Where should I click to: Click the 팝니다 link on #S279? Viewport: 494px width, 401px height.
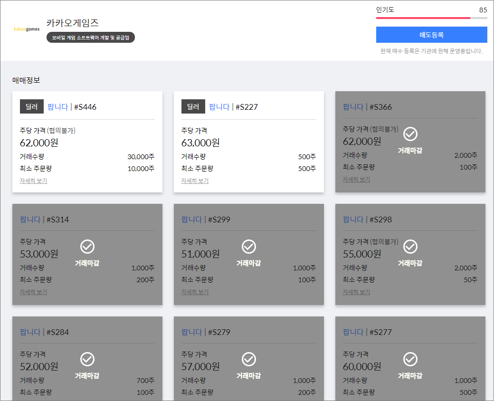[x=192, y=332]
